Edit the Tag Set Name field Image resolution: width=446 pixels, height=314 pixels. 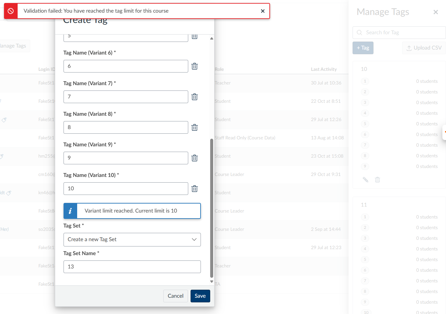coord(132,267)
